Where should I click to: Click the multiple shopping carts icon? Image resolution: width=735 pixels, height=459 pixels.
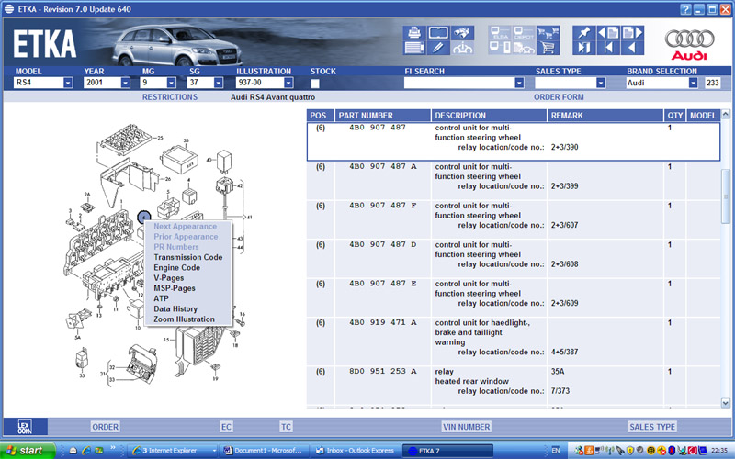tap(548, 33)
